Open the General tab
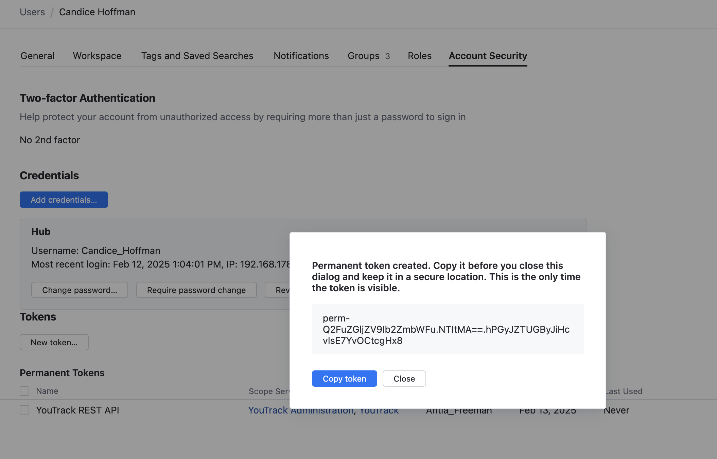The width and height of the screenshot is (717, 459). pyautogui.click(x=37, y=56)
